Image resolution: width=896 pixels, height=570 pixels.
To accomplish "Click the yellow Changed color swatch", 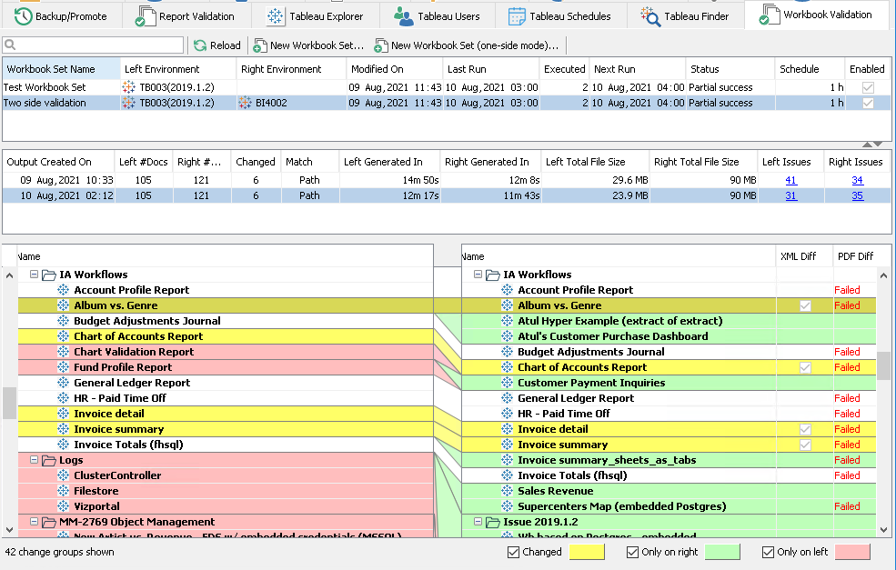I will [587, 552].
